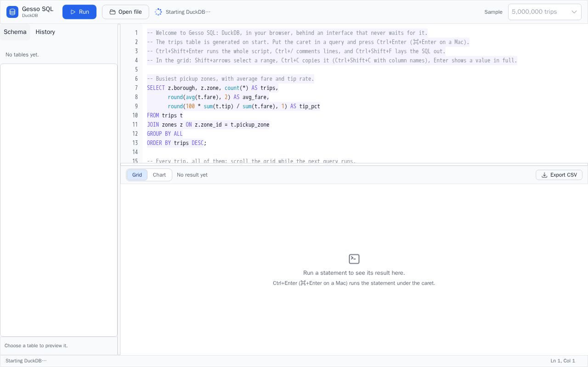Click the 'Welcome to Gesso SQL' comment line

click(287, 33)
